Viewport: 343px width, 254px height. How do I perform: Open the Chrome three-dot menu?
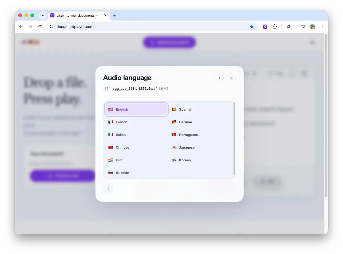[x=322, y=27]
